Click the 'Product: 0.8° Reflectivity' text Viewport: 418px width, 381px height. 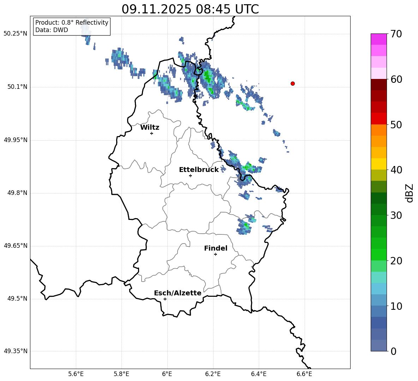point(72,23)
